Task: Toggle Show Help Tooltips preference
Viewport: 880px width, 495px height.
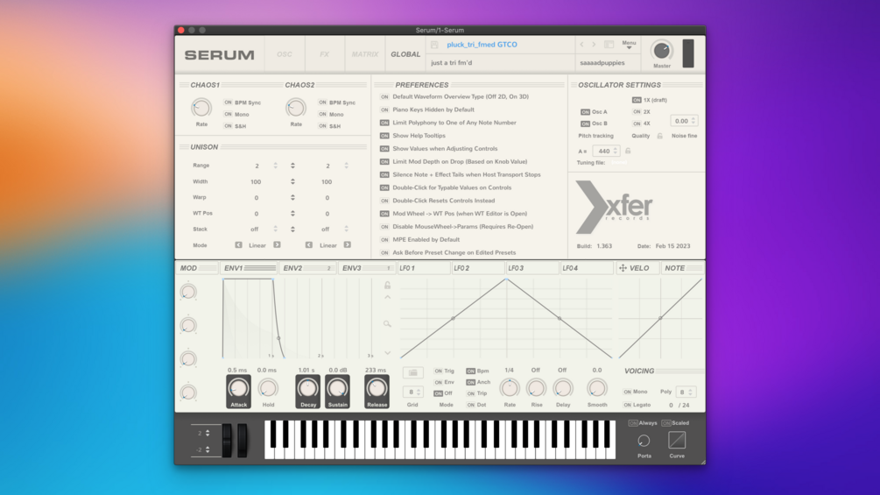Action: pos(384,136)
